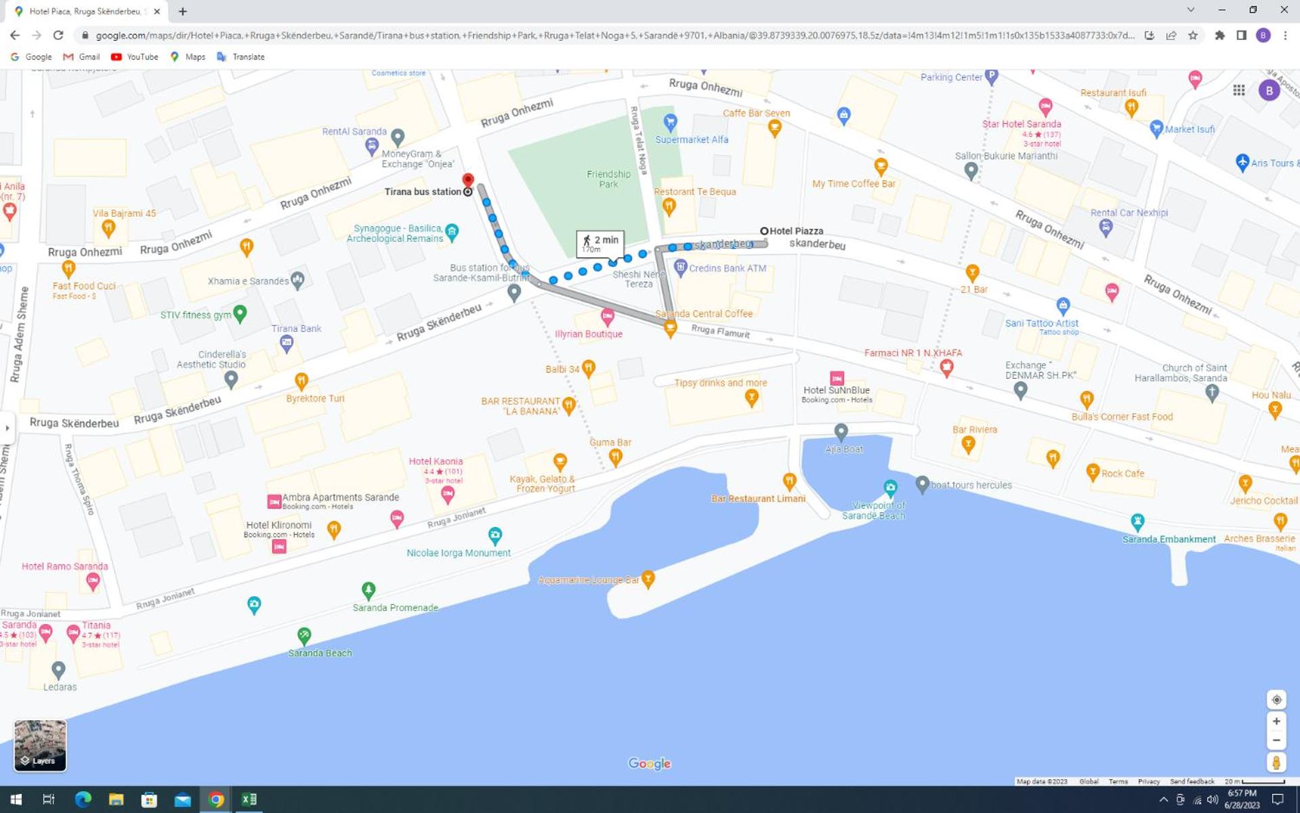
Task: Click the address bar URL field
Action: pyautogui.click(x=610, y=35)
